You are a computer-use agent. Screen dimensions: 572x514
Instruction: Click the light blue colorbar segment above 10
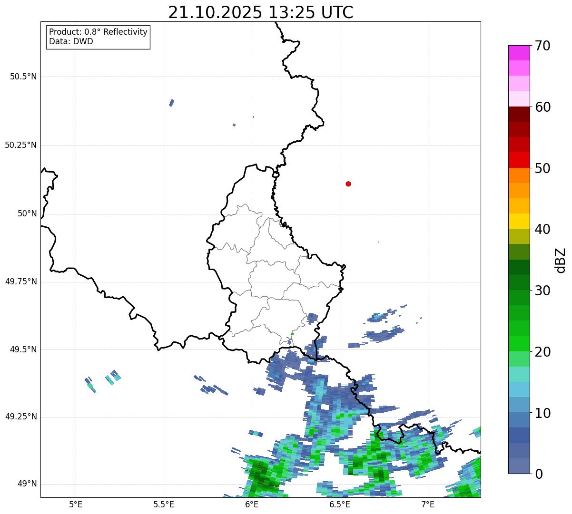pos(519,405)
